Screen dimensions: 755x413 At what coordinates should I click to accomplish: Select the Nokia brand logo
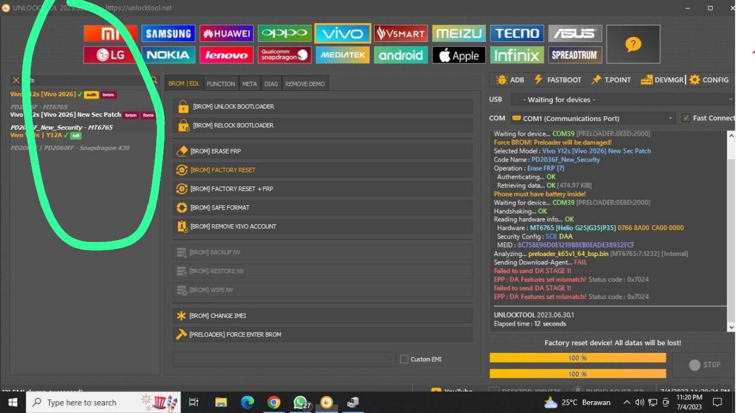pos(168,55)
